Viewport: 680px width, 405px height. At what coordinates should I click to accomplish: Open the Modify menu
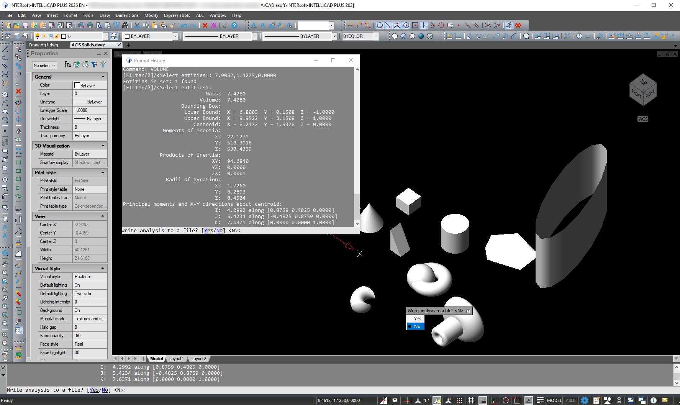151,15
